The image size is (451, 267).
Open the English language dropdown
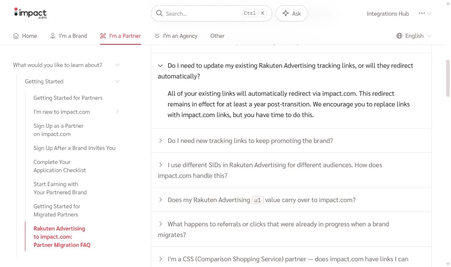click(x=414, y=36)
